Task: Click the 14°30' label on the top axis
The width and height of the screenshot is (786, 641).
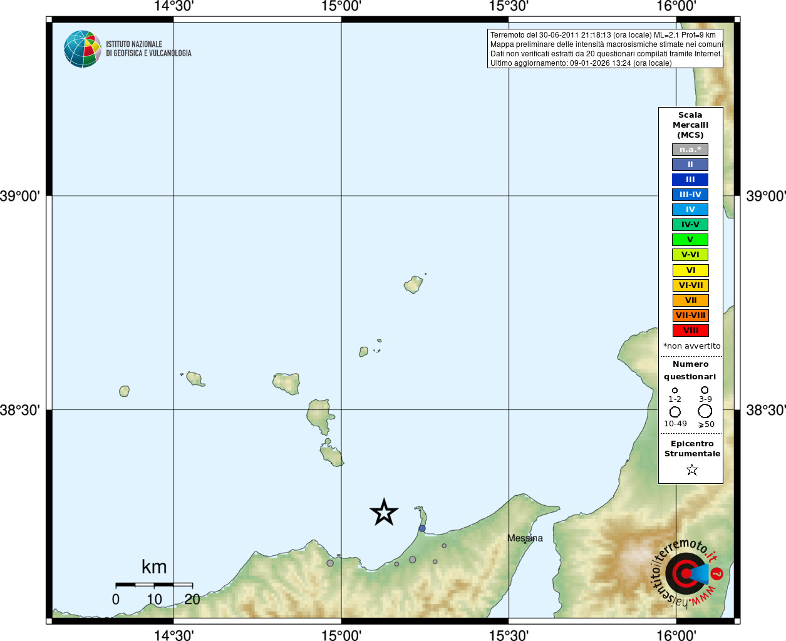Action: point(173,6)
